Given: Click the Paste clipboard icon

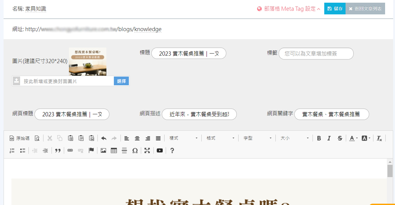Looking at the screenshot, I should click(x=71, y=138).
